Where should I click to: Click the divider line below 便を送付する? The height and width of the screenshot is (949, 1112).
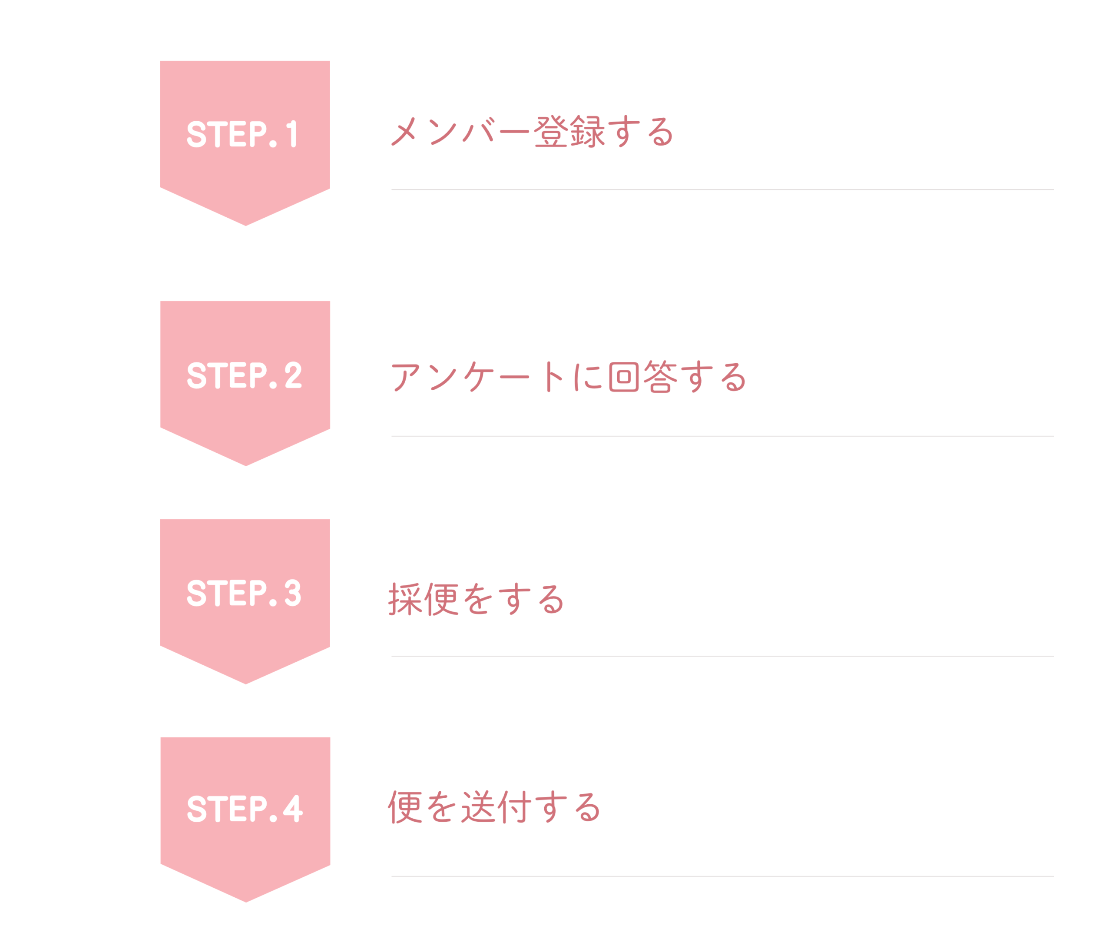pos(722,876)
